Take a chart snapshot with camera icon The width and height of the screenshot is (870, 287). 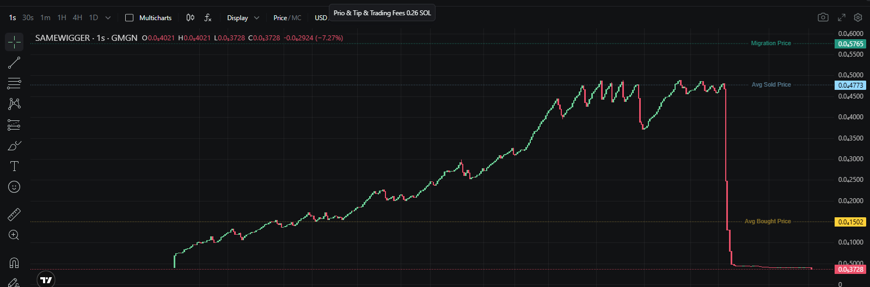point(823,17)
